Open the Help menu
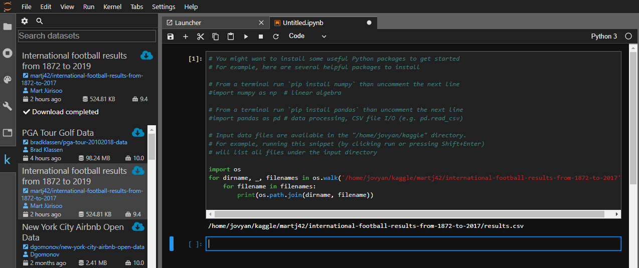Viewport: 639px width, 268px height. [x=191, y=7]
